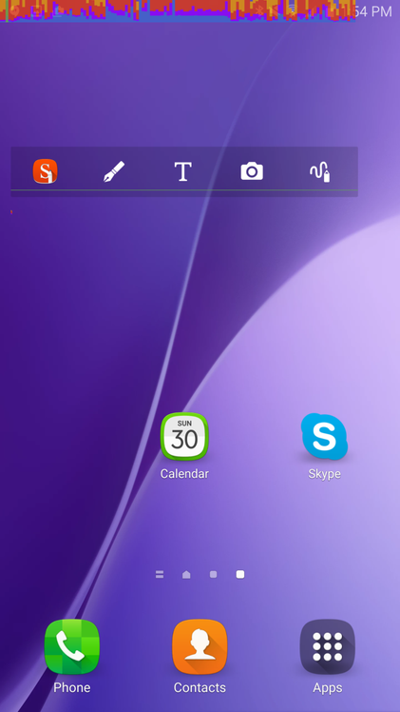The image size is (400, 712).
Task: Launch the Skype app icon
Action: tap(324, 436)
